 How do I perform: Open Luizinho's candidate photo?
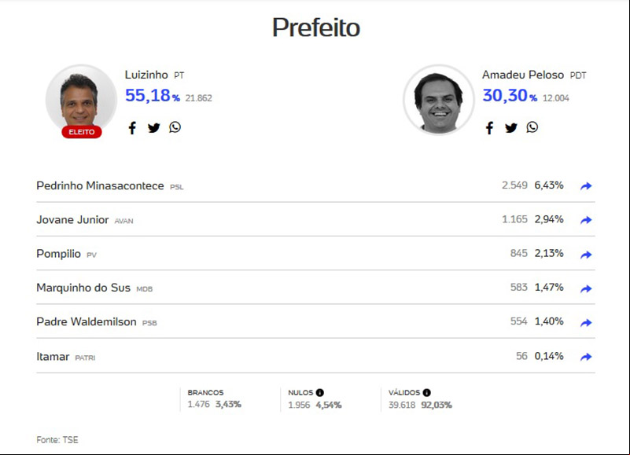tap(81, 100)
